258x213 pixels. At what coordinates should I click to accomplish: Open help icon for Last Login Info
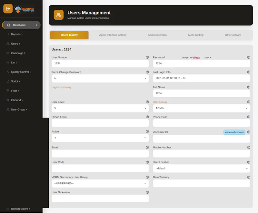pyautogui.click(x=249, y=72)
